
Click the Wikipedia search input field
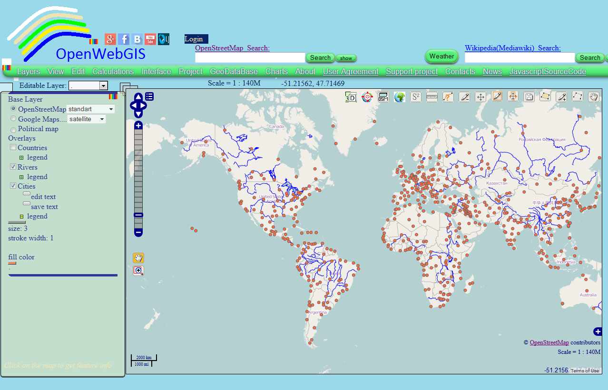pyautogui.click(x=520, y=57)
